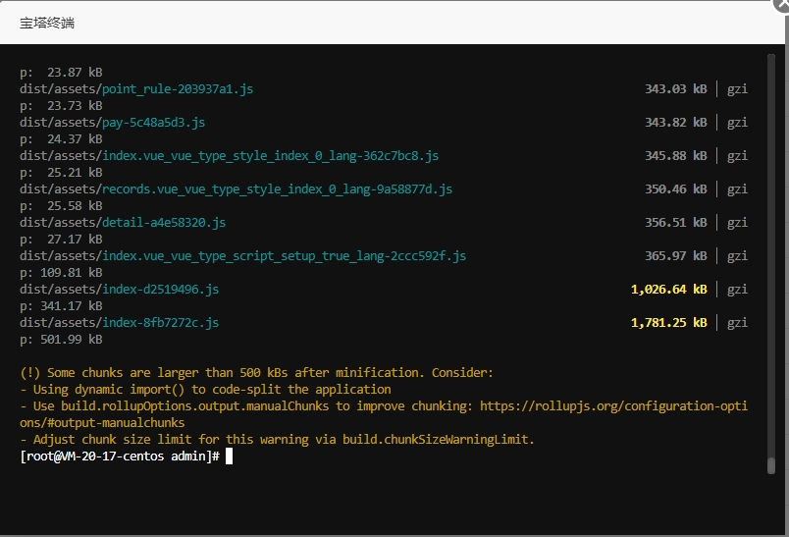The height and width of the screenshot is (537, 789).
Task: Click the root@VM-20-17-centos admin prompt
Action: tap(120, 456)
